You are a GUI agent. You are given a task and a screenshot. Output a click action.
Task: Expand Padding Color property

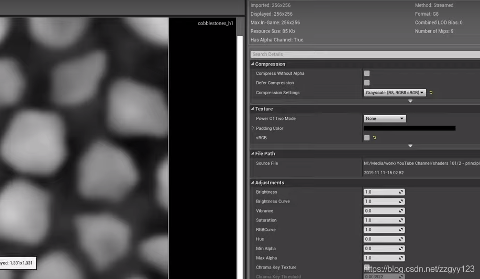click(x=252, y=128)
